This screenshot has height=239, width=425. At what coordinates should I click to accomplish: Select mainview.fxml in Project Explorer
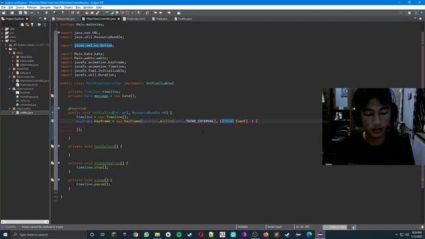(27, 84)
